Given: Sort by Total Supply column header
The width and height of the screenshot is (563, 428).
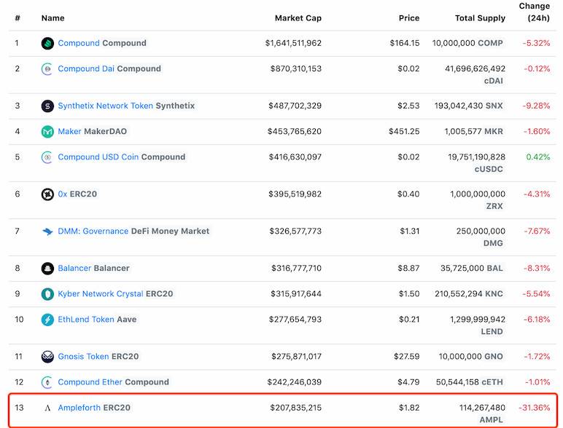Looking at the screenshot, I should [x=480, y=17].
